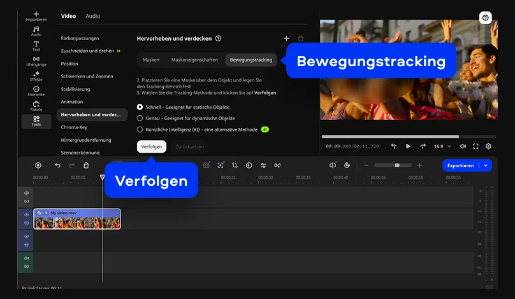Open audio properties with the speaker icon in the timeline toolbar
Viewport: 515px width, 299px height.
(332, 165)
